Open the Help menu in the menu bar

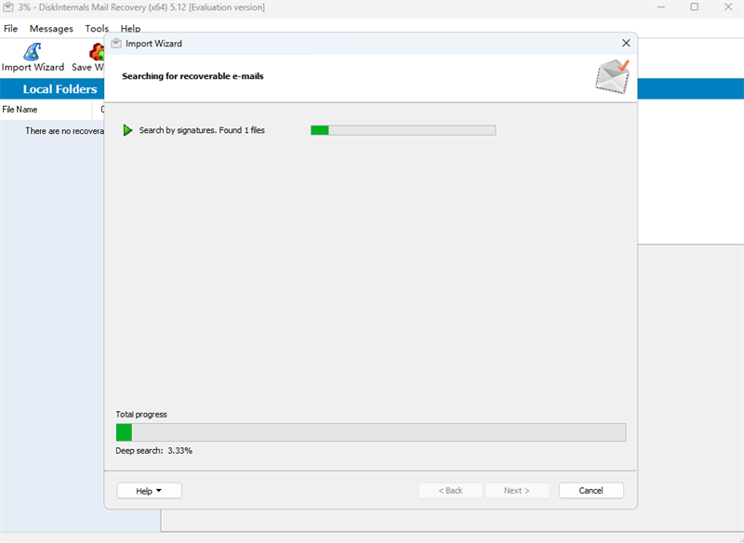[x=131, y=29]
